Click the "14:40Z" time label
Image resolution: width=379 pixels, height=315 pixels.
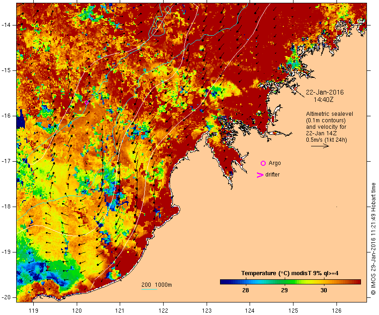(x=324, y=100)
